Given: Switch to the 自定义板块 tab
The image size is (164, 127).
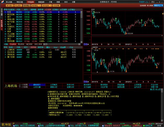Looking at the screenshot, I should point(38,44).
